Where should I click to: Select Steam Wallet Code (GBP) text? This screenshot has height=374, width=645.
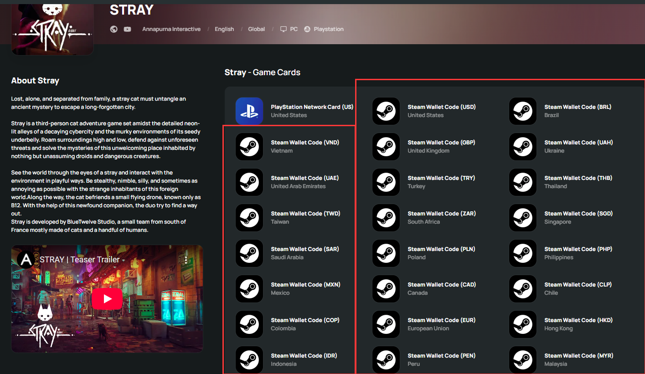441,143
